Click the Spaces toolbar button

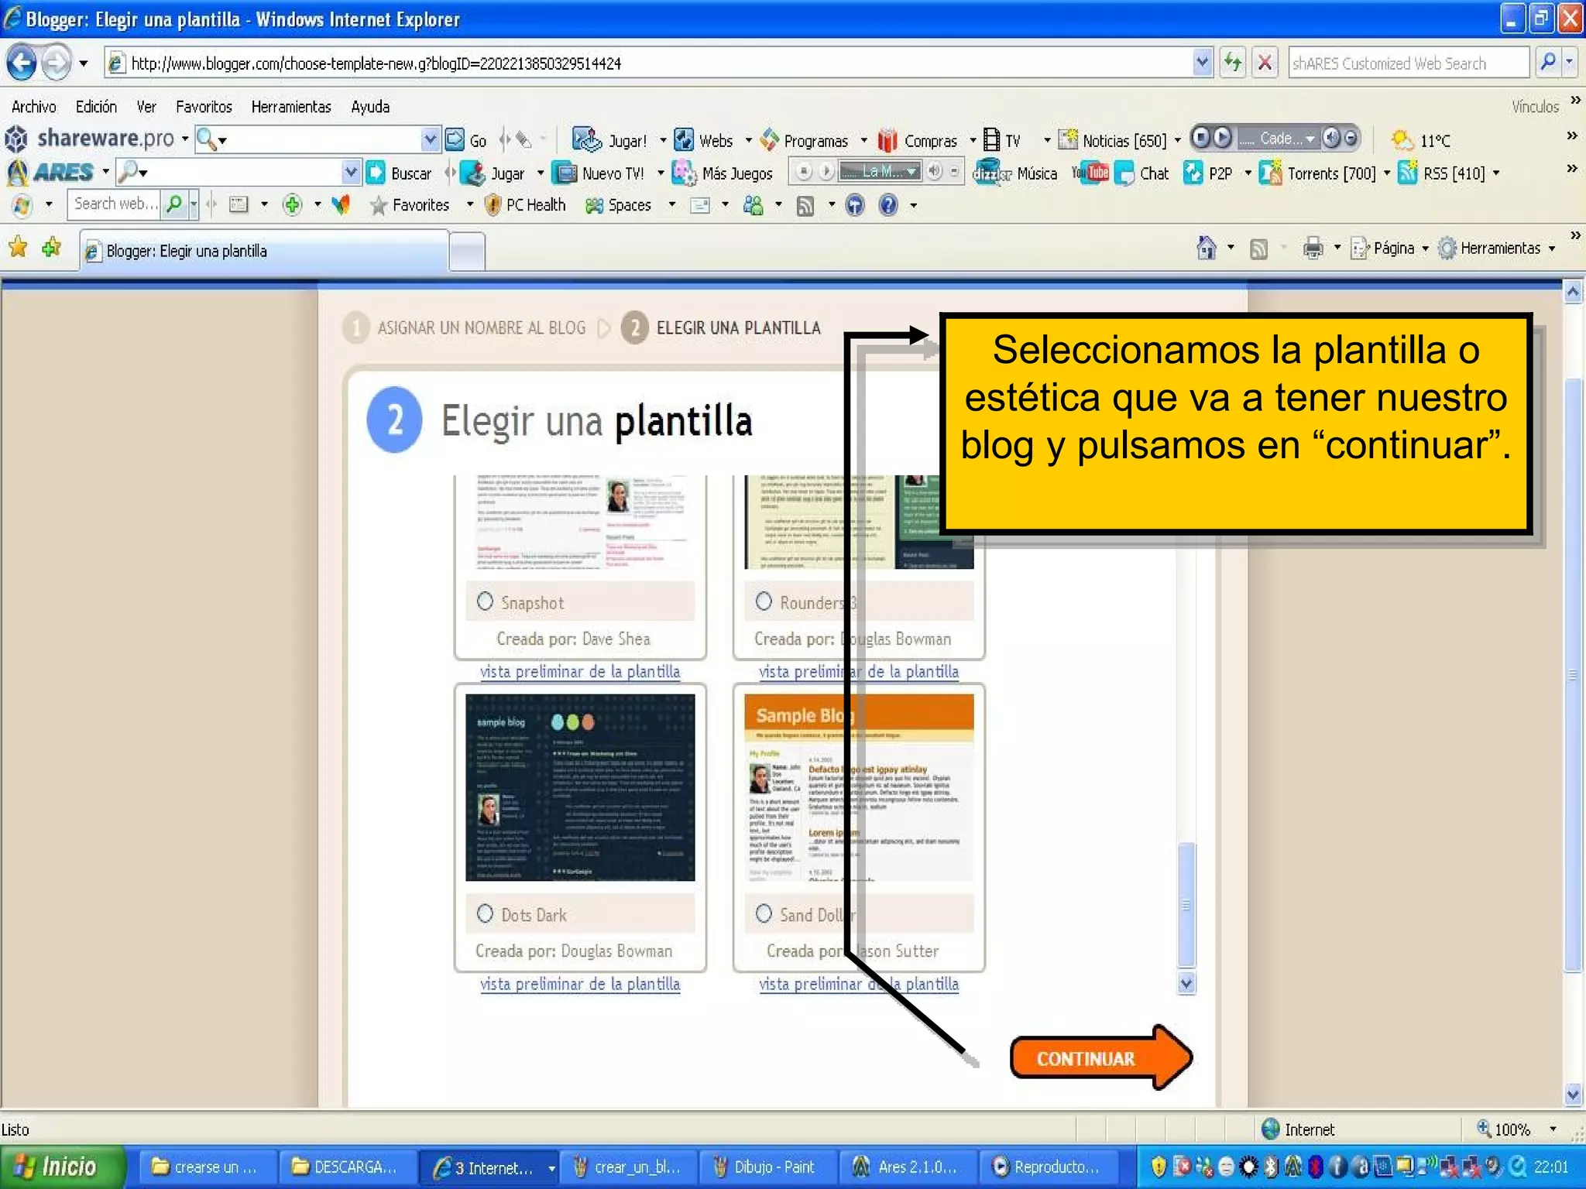click(x=618, y=205)
